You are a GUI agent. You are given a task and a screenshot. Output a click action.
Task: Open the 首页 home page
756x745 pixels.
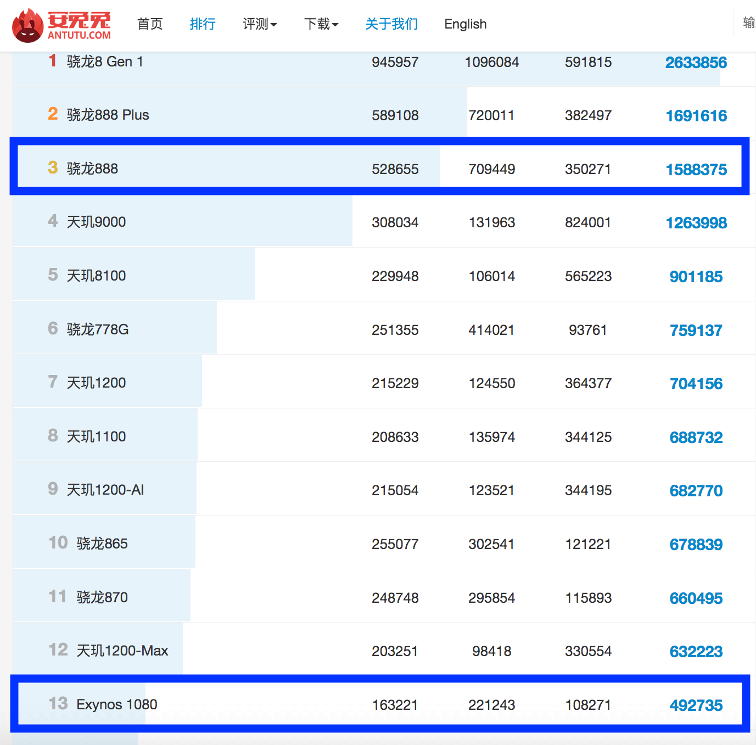pos(150,24)
